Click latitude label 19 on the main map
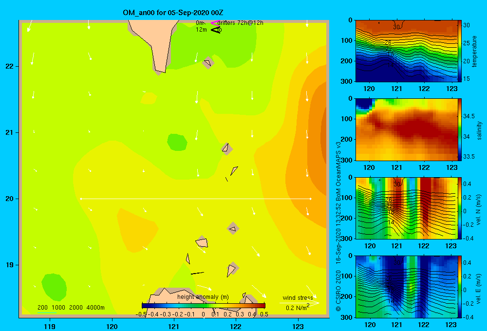This screenshot has height=331, width=487. click(9, 265)
